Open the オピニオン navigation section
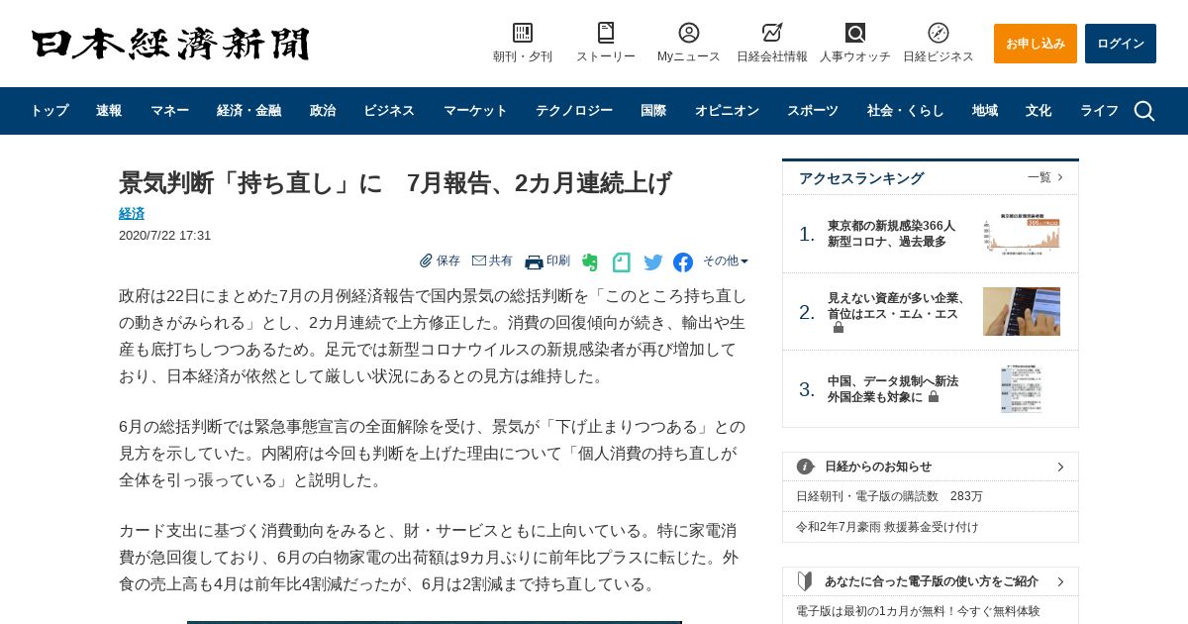The image size is (1188, 624). point(727,111)
